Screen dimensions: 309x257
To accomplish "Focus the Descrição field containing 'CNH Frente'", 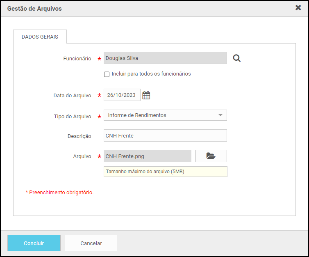I will (165, 135).
